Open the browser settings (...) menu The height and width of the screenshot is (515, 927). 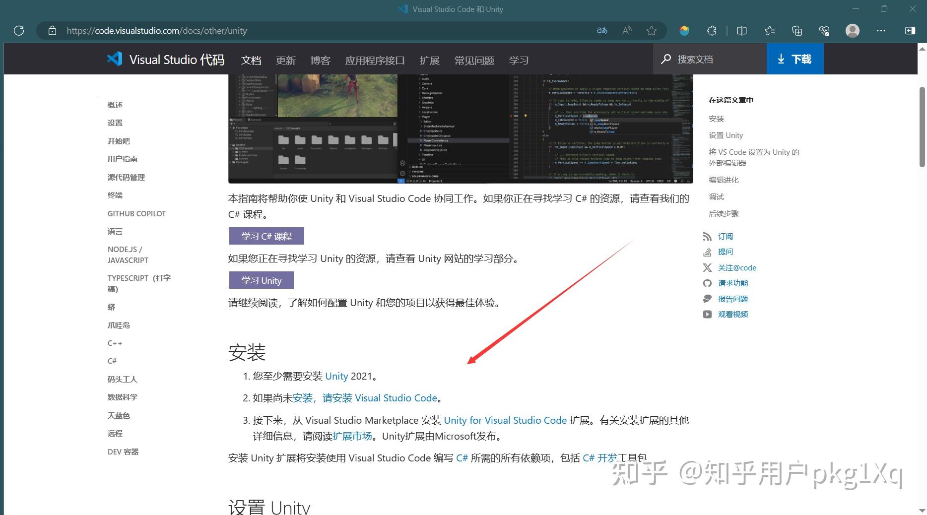[x=881, y=30]
